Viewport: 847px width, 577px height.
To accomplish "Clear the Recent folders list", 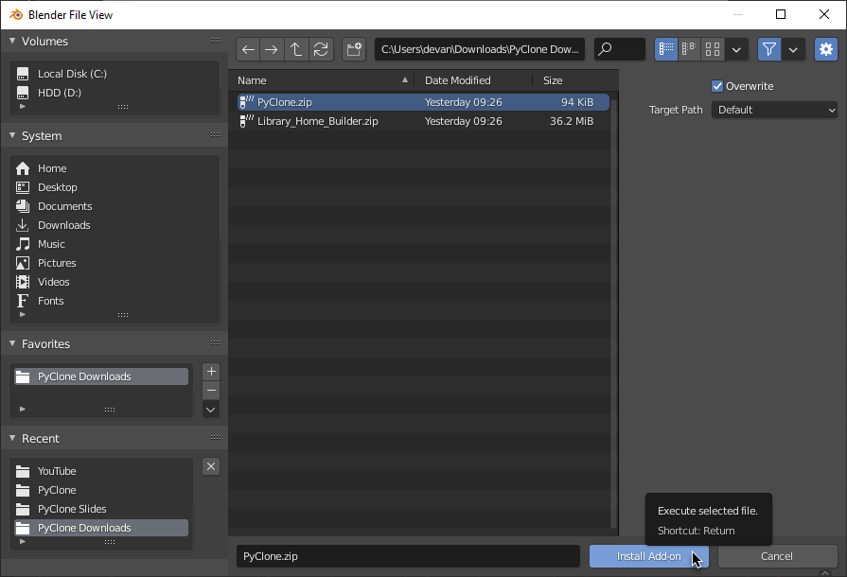I will coord(211,466).
